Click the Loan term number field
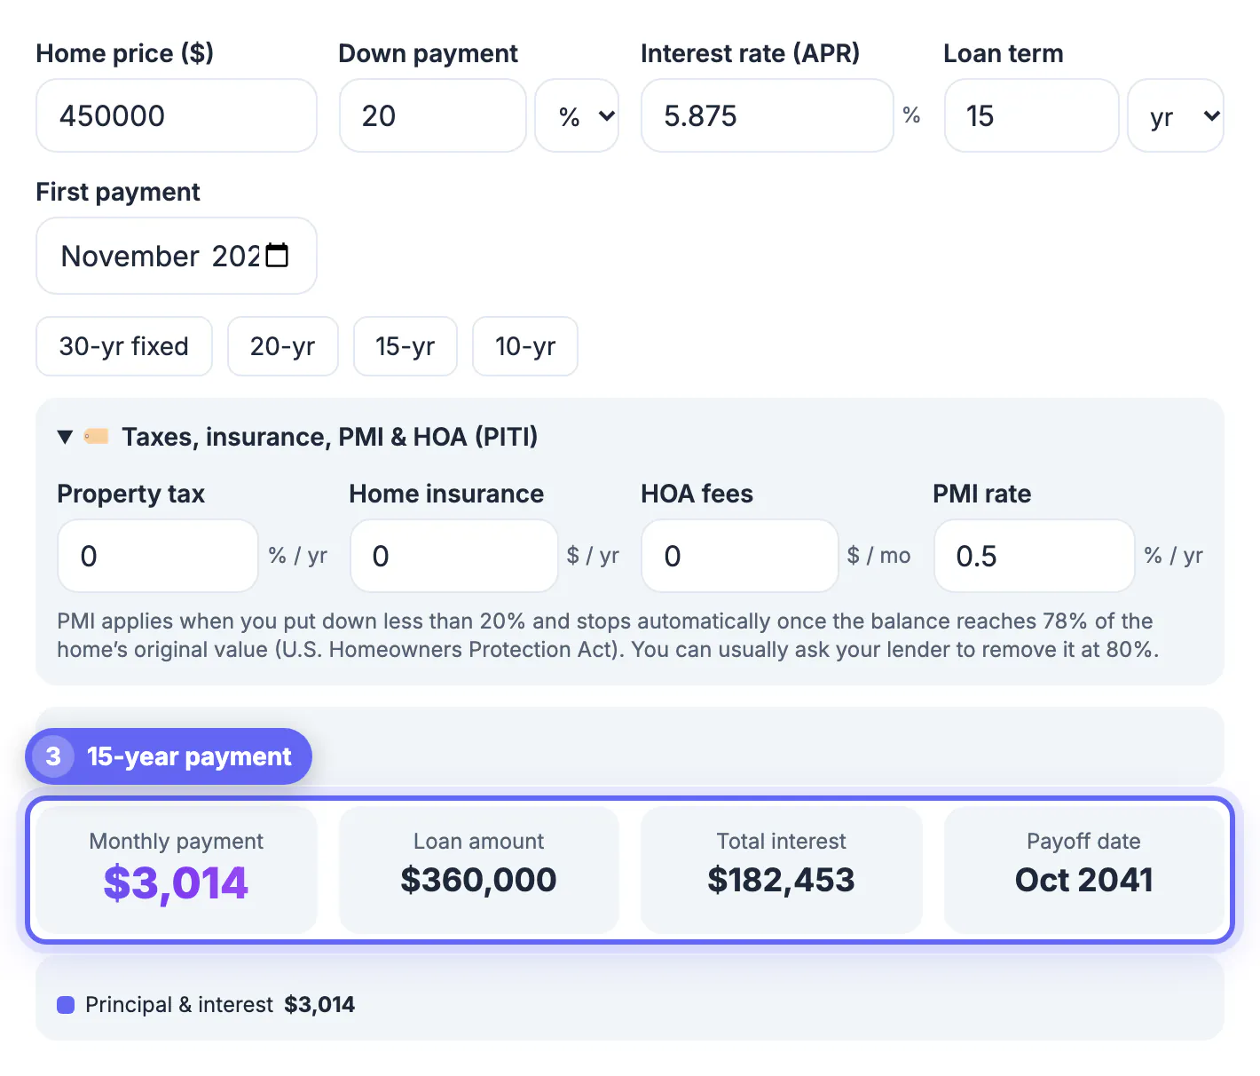 [x=1032, y=115]
